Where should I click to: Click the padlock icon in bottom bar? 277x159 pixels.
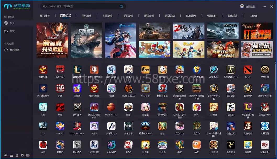click(11, 155)
